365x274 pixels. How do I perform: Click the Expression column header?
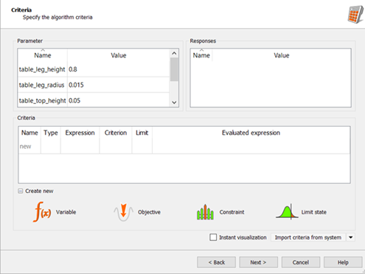[80, 133]
